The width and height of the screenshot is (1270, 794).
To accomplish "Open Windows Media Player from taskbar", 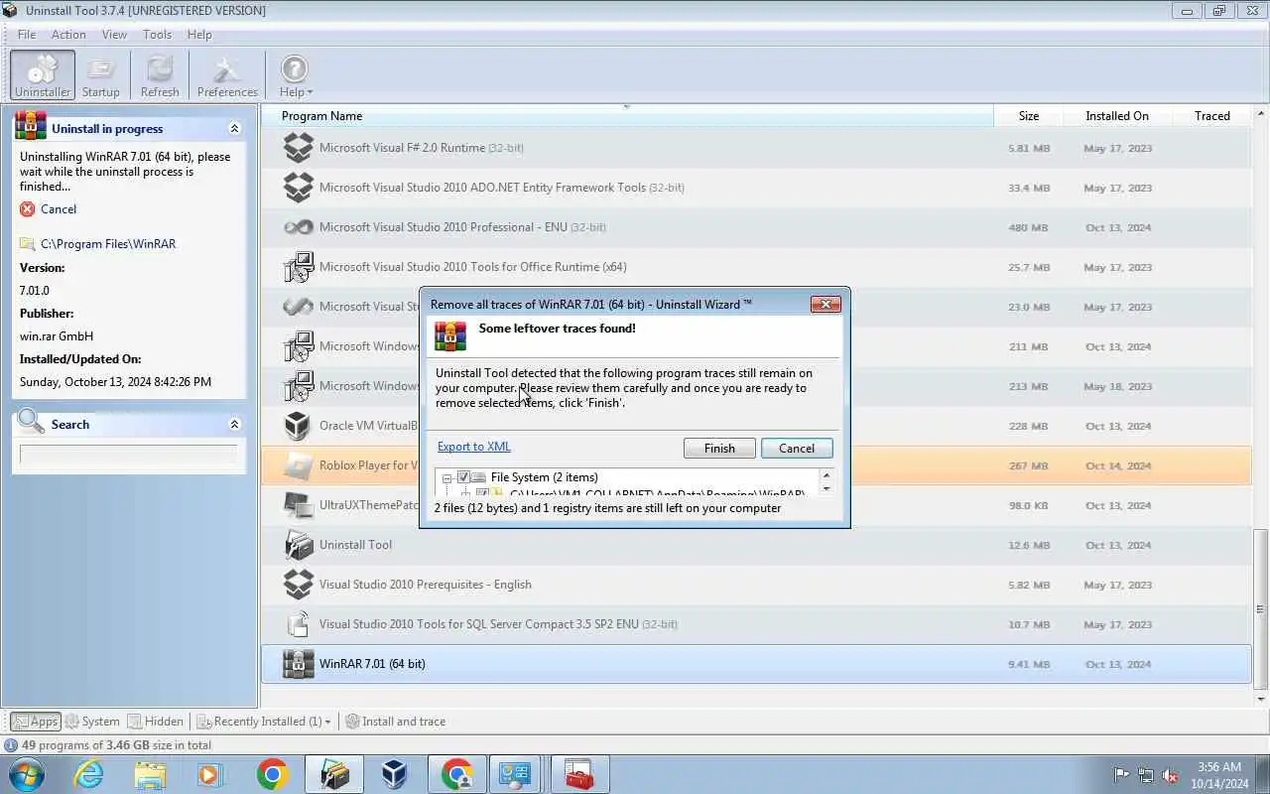I will [210, 774].
